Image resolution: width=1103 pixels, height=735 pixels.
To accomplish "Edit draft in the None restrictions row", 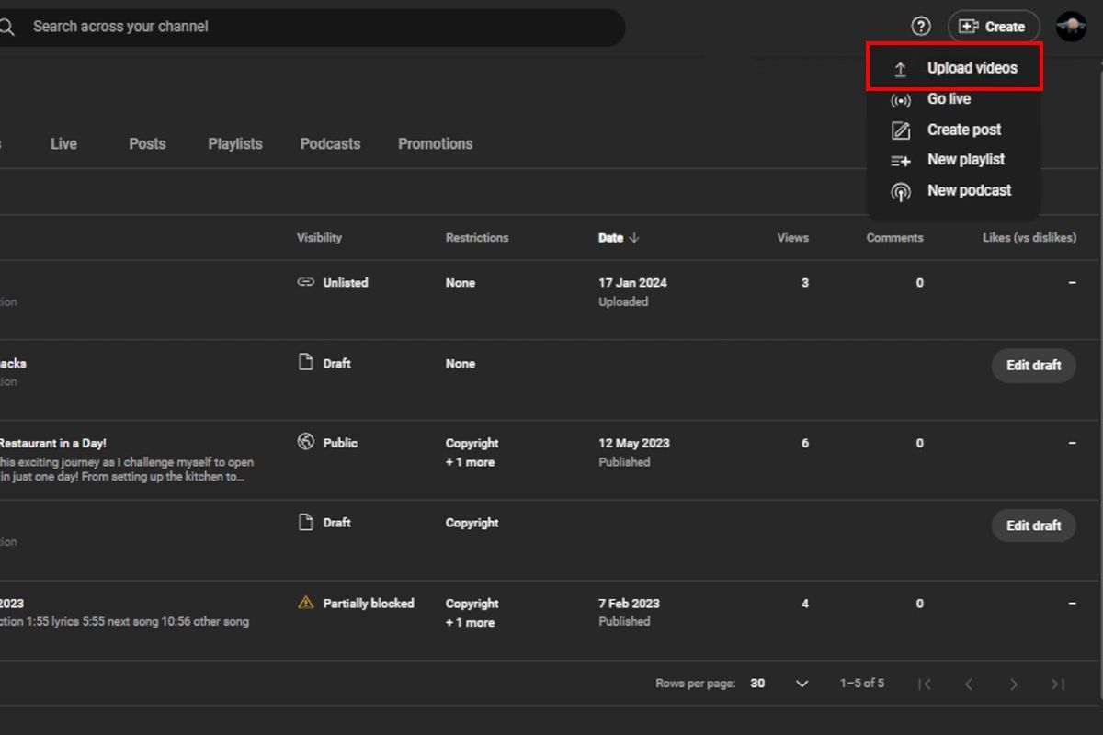I will pos(1033,365).
